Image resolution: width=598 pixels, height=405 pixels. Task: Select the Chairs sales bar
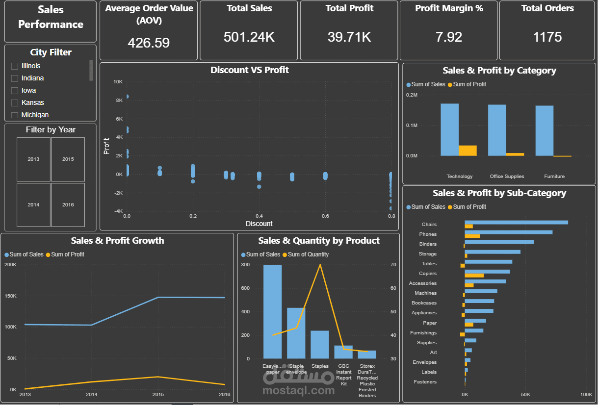[x=517, y=223]
